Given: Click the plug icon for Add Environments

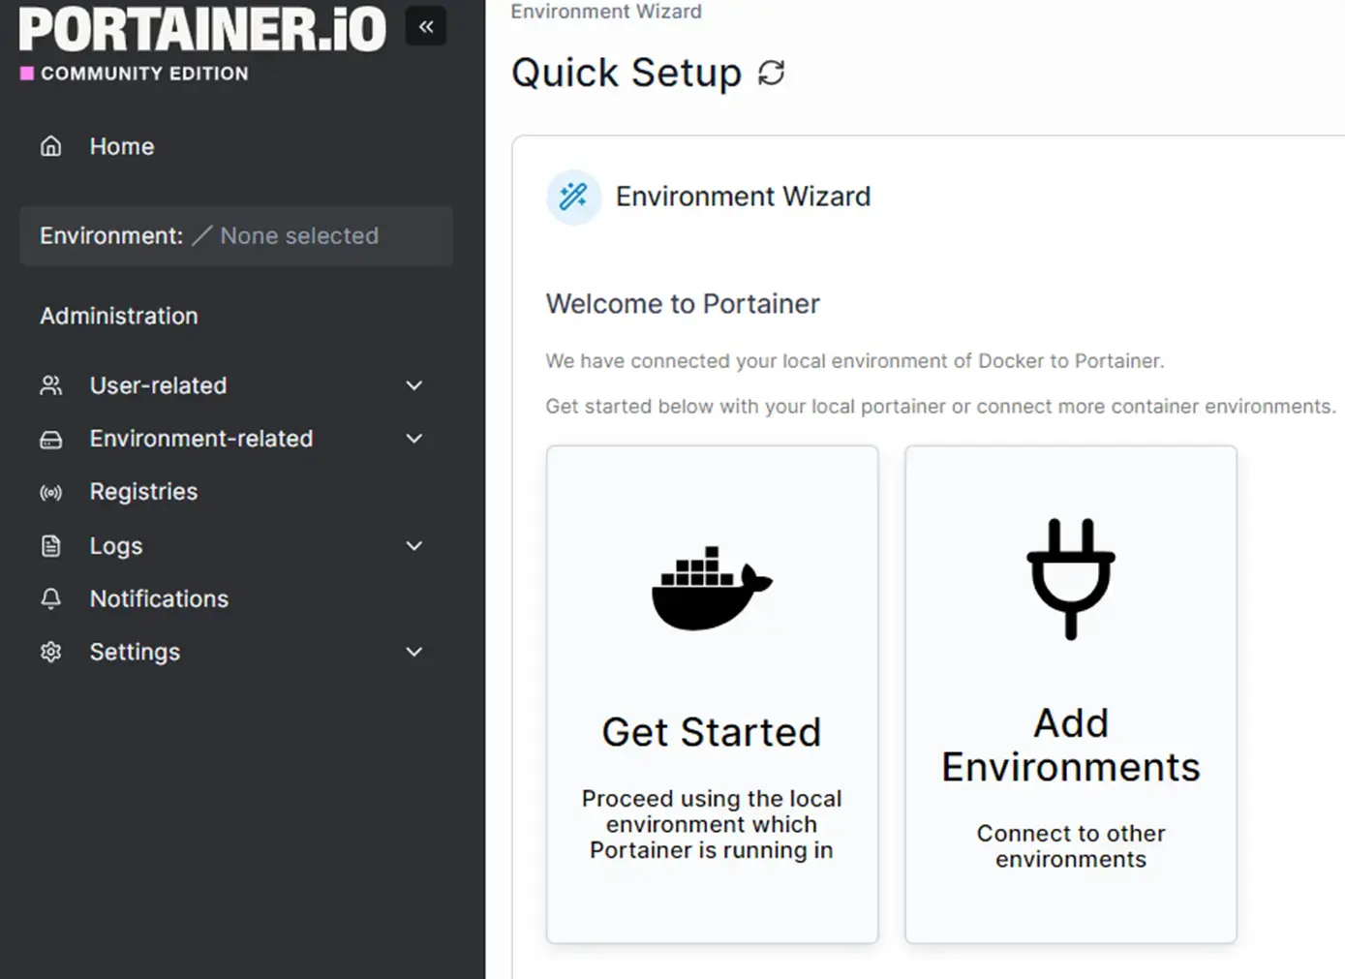Looking at the screenshot, I should (x=1070, y=579).
